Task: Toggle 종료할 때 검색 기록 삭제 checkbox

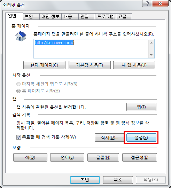Action: pyautogui.click(x=18, y=137)
